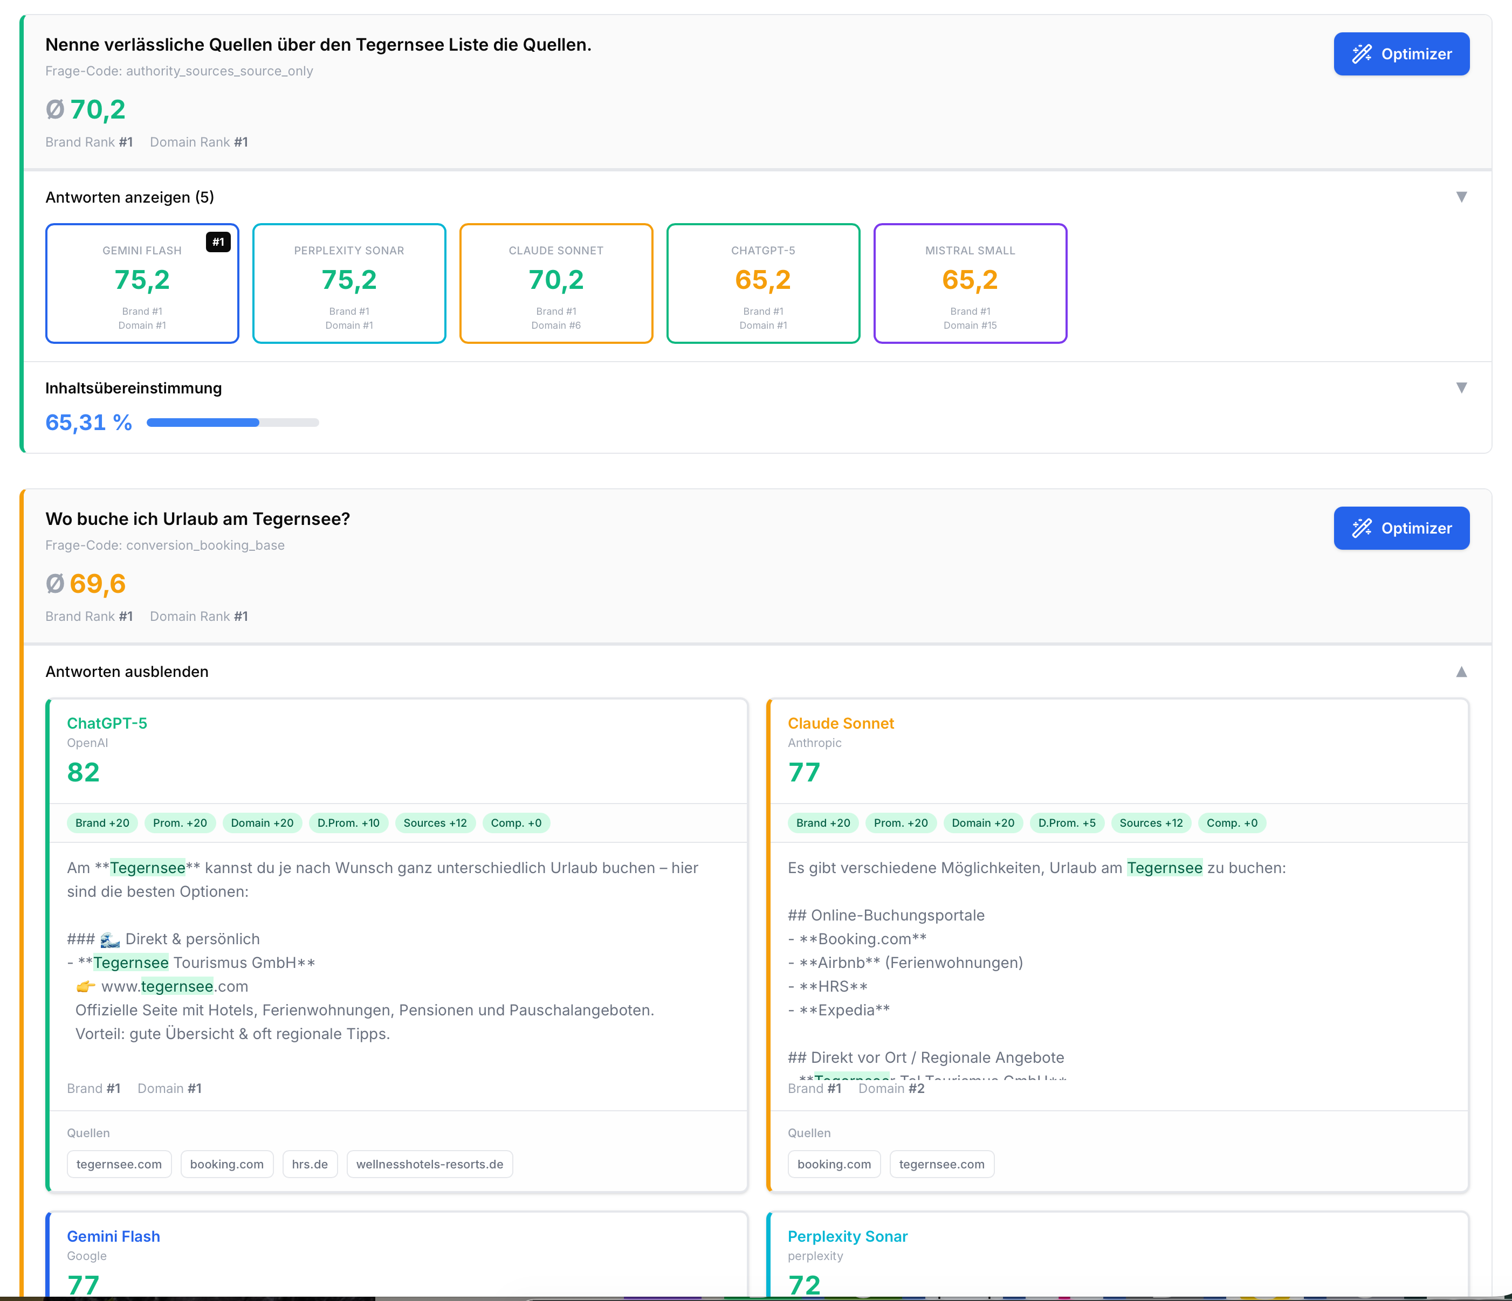Click the Sources +12 tag under ChatGPT-5
This screenshot has height=1301, width=1512.
(x=435, y=822)
